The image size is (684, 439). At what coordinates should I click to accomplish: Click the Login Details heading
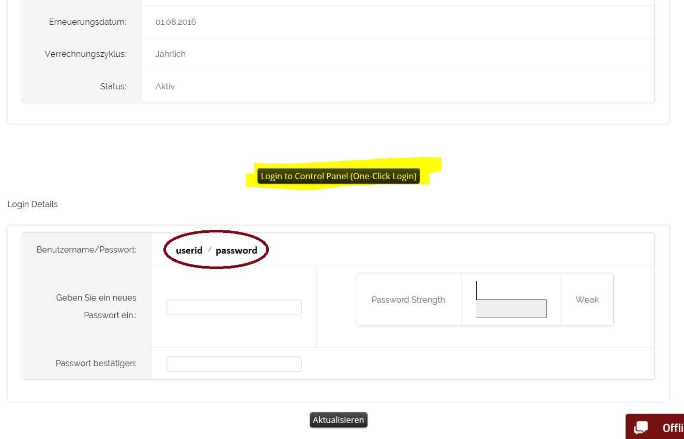coord(33,204)
